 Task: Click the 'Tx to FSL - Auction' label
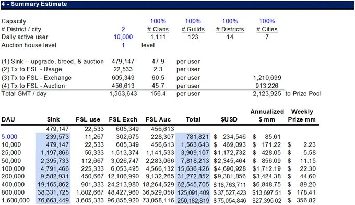33,86
